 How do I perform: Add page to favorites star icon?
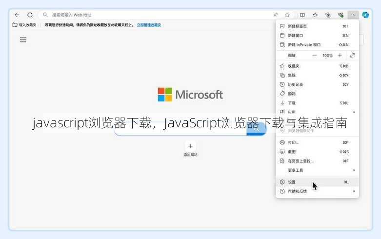tap(287, 15)
